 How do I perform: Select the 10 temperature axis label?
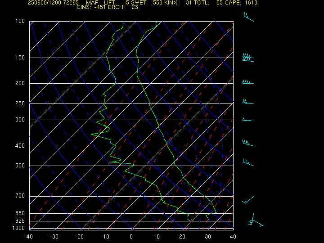click(157, 237)
